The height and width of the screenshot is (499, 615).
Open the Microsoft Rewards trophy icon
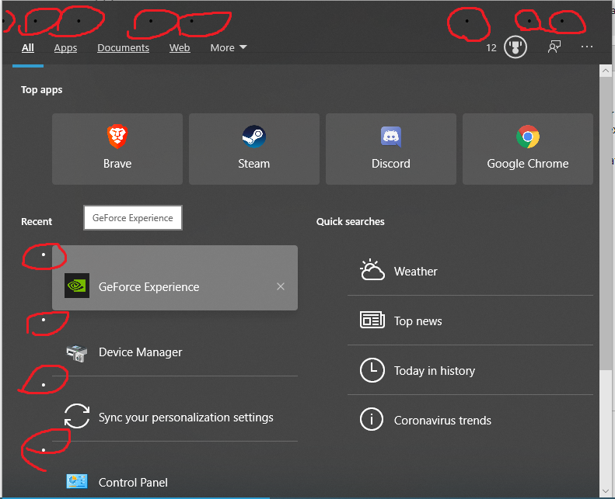(x=515, y=47)
